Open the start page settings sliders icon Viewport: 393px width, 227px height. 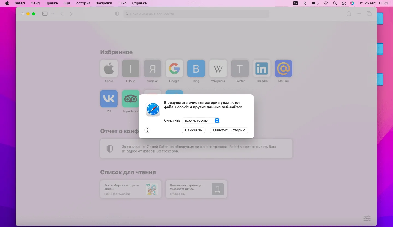(x=367, y=218)
